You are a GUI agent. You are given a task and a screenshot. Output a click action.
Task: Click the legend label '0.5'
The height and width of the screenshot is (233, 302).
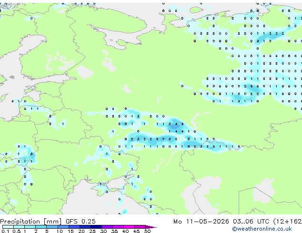(x=16, y=231)
